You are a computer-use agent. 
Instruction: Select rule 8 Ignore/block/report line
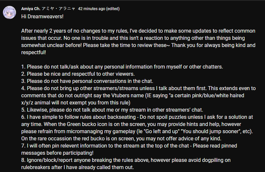pos(126,160)
